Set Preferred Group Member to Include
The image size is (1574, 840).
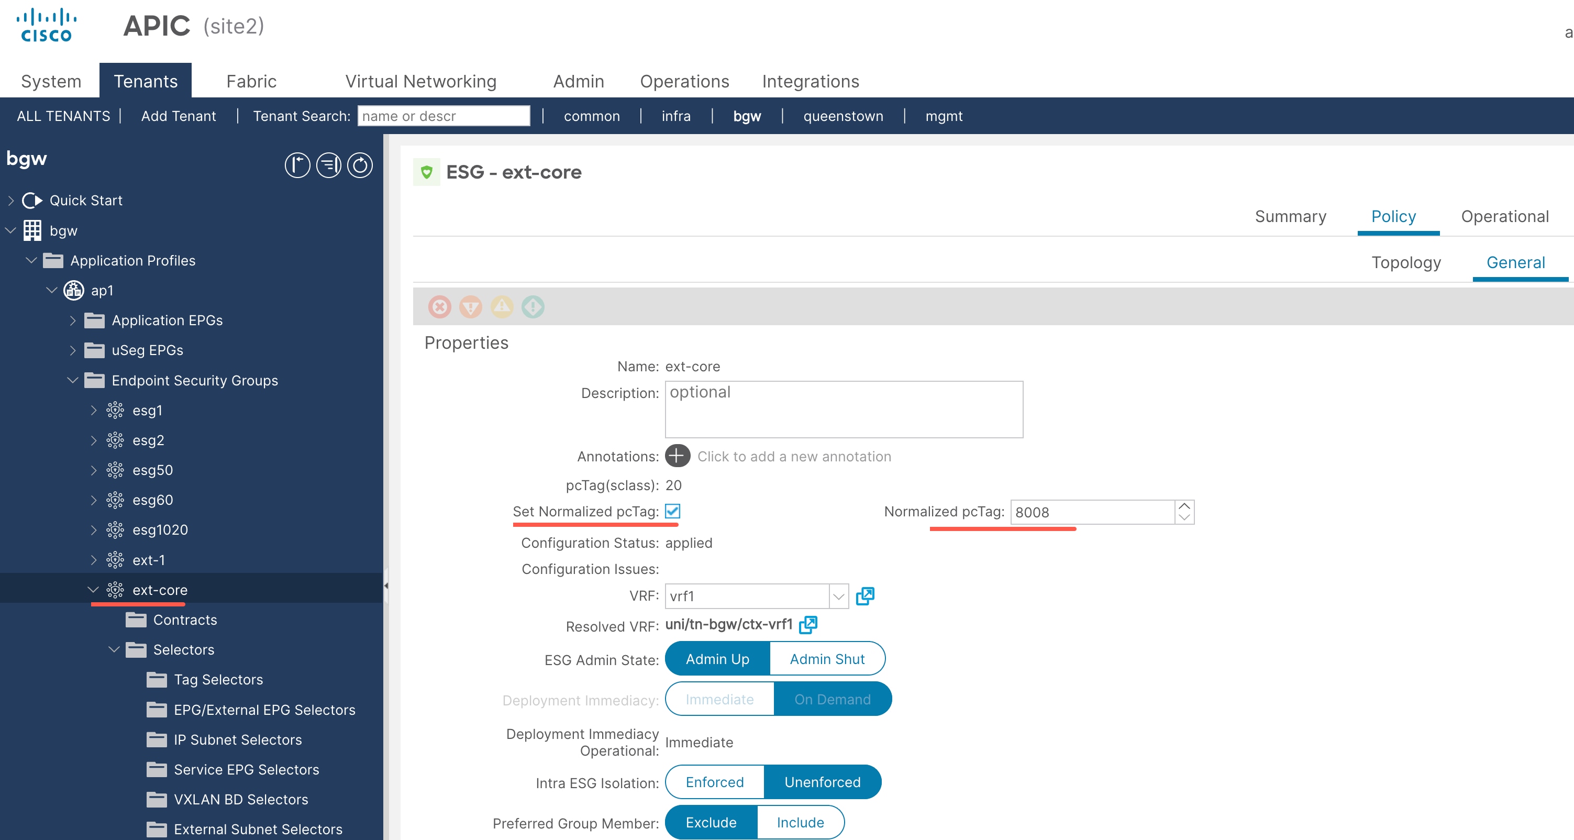[801, 822]
